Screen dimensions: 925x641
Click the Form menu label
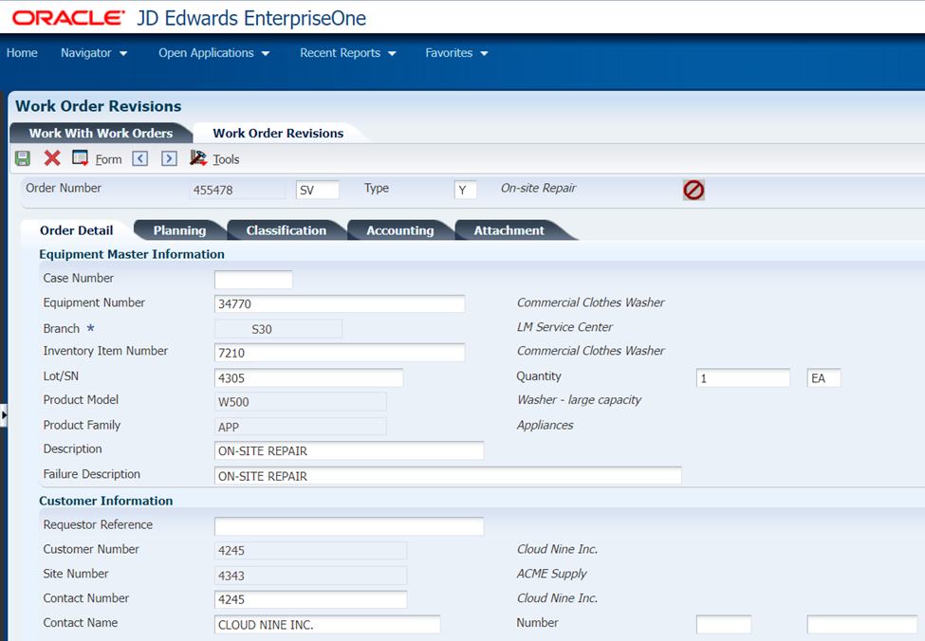tap(108, 159)
